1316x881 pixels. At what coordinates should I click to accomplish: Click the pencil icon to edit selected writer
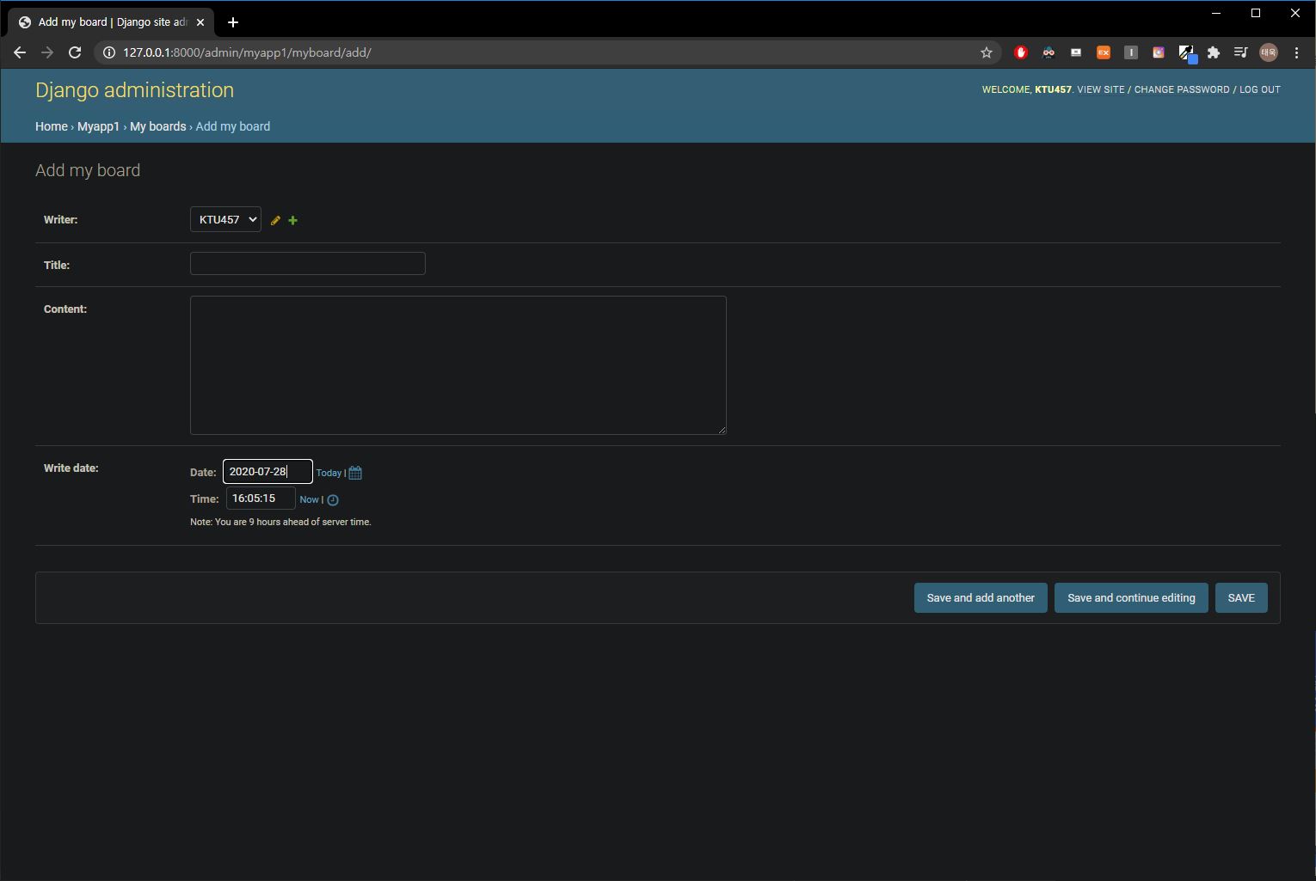(275, 221)
